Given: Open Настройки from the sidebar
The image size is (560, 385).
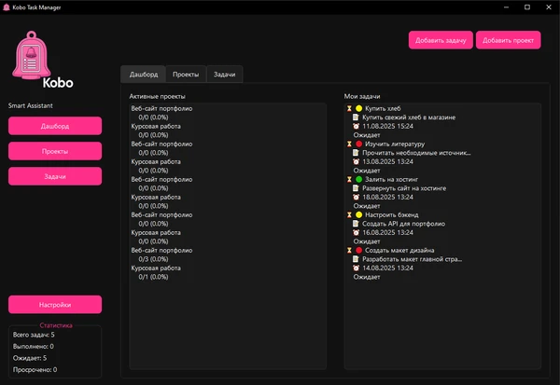Looking at the screenshot, I should pyautogui.click(x=55, y=304).
